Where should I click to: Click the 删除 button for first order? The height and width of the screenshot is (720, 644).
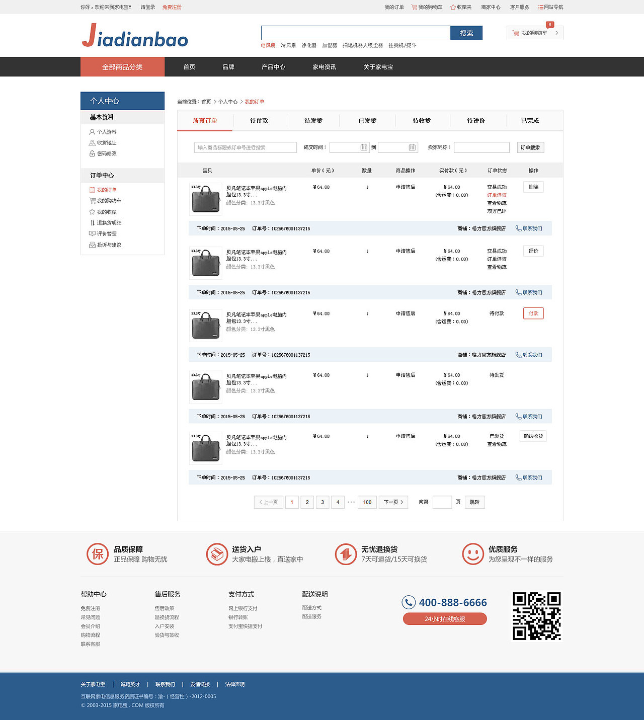533,187
